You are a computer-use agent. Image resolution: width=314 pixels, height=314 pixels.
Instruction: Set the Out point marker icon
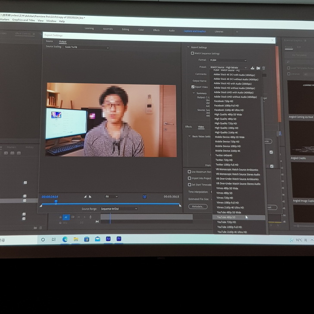[x=90, y=197]
